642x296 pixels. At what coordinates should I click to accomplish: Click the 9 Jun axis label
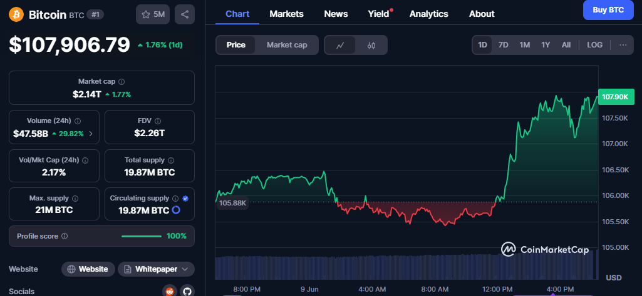(309, 289)
